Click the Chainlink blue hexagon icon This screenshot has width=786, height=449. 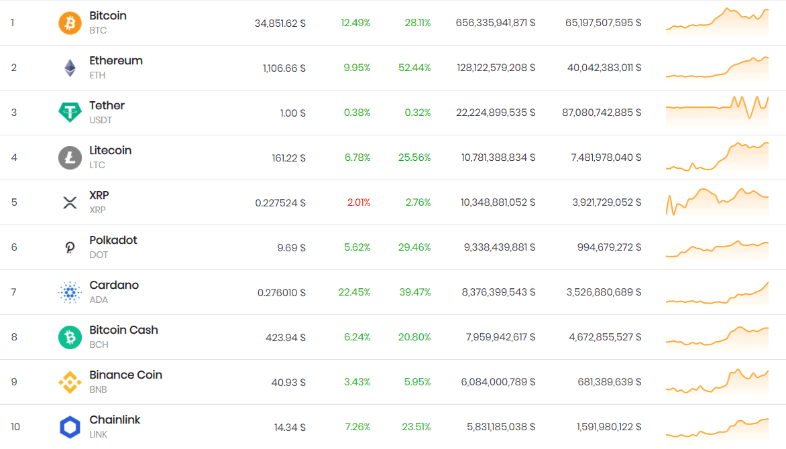(x=70, y=427)
